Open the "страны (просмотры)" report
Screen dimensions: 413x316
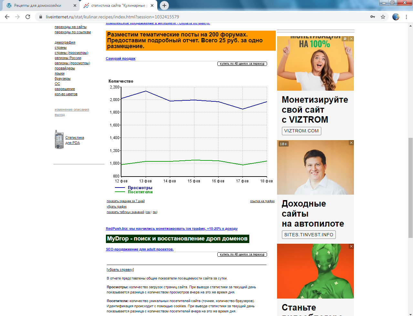71,53
